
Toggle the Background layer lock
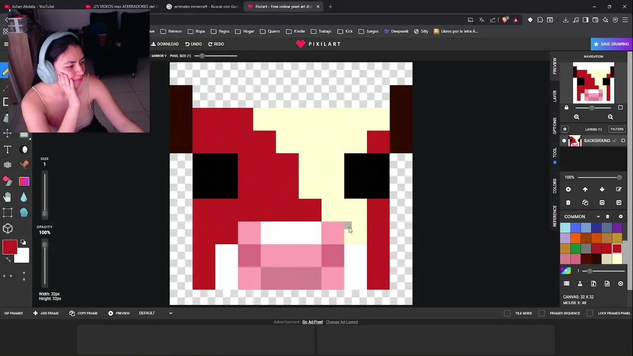[615, 141]
